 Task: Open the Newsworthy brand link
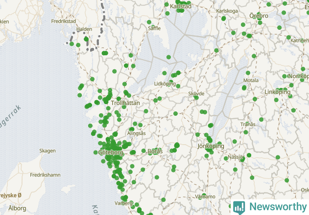[x=278, y=207]
